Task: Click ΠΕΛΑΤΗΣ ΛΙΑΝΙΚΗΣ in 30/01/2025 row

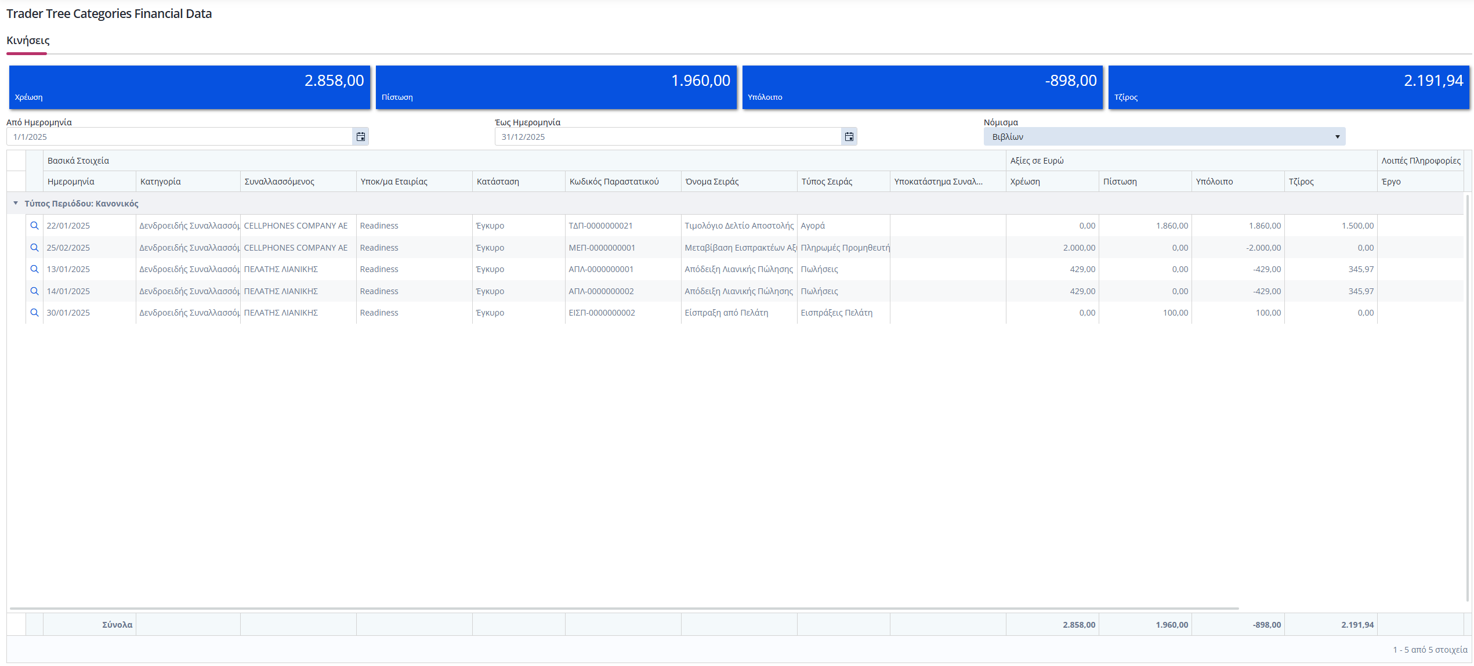Action: click(x=281, y=313)
